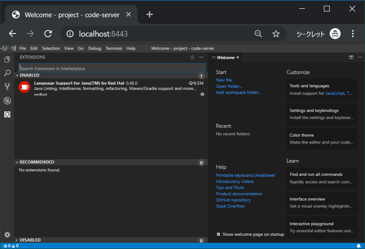Open the Edit menu

(x=34, y=48)
